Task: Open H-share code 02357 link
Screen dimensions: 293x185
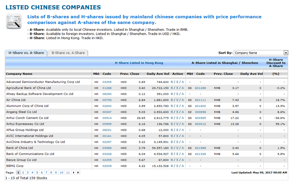Action: click(x=107, y=142)
